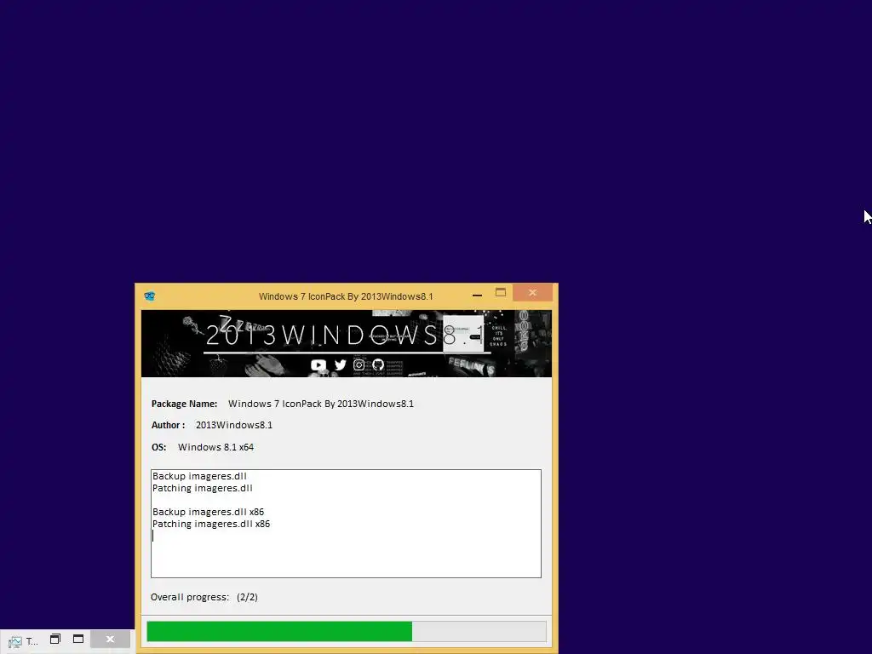Maximize the minimized bottom-left window
Viewport: 872px width, 654px height.
78,639
